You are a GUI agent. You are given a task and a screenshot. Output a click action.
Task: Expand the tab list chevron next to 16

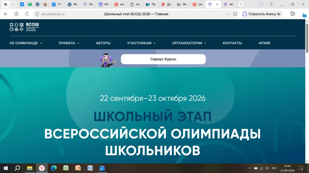pyautogui.click(x=13, y=4)
